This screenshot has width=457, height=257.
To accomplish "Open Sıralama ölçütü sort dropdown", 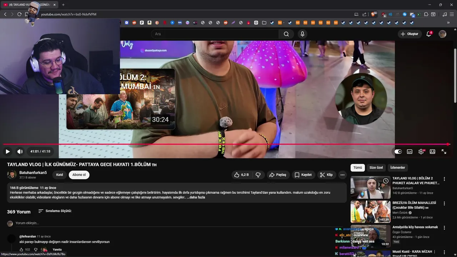I will tap(55, 211).
